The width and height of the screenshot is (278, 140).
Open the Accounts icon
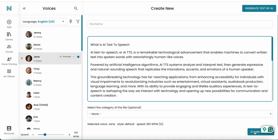pos(9,128)
